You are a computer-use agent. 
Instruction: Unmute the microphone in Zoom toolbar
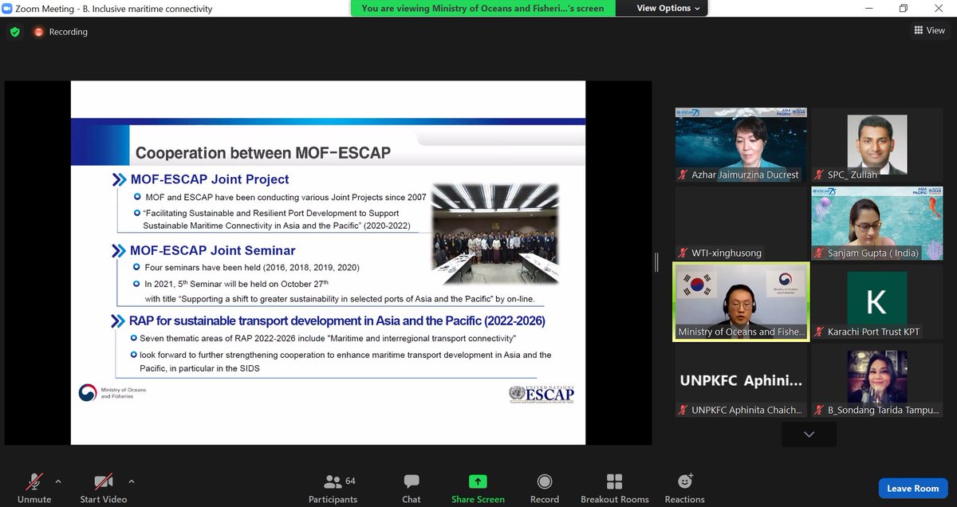point(34,487)
